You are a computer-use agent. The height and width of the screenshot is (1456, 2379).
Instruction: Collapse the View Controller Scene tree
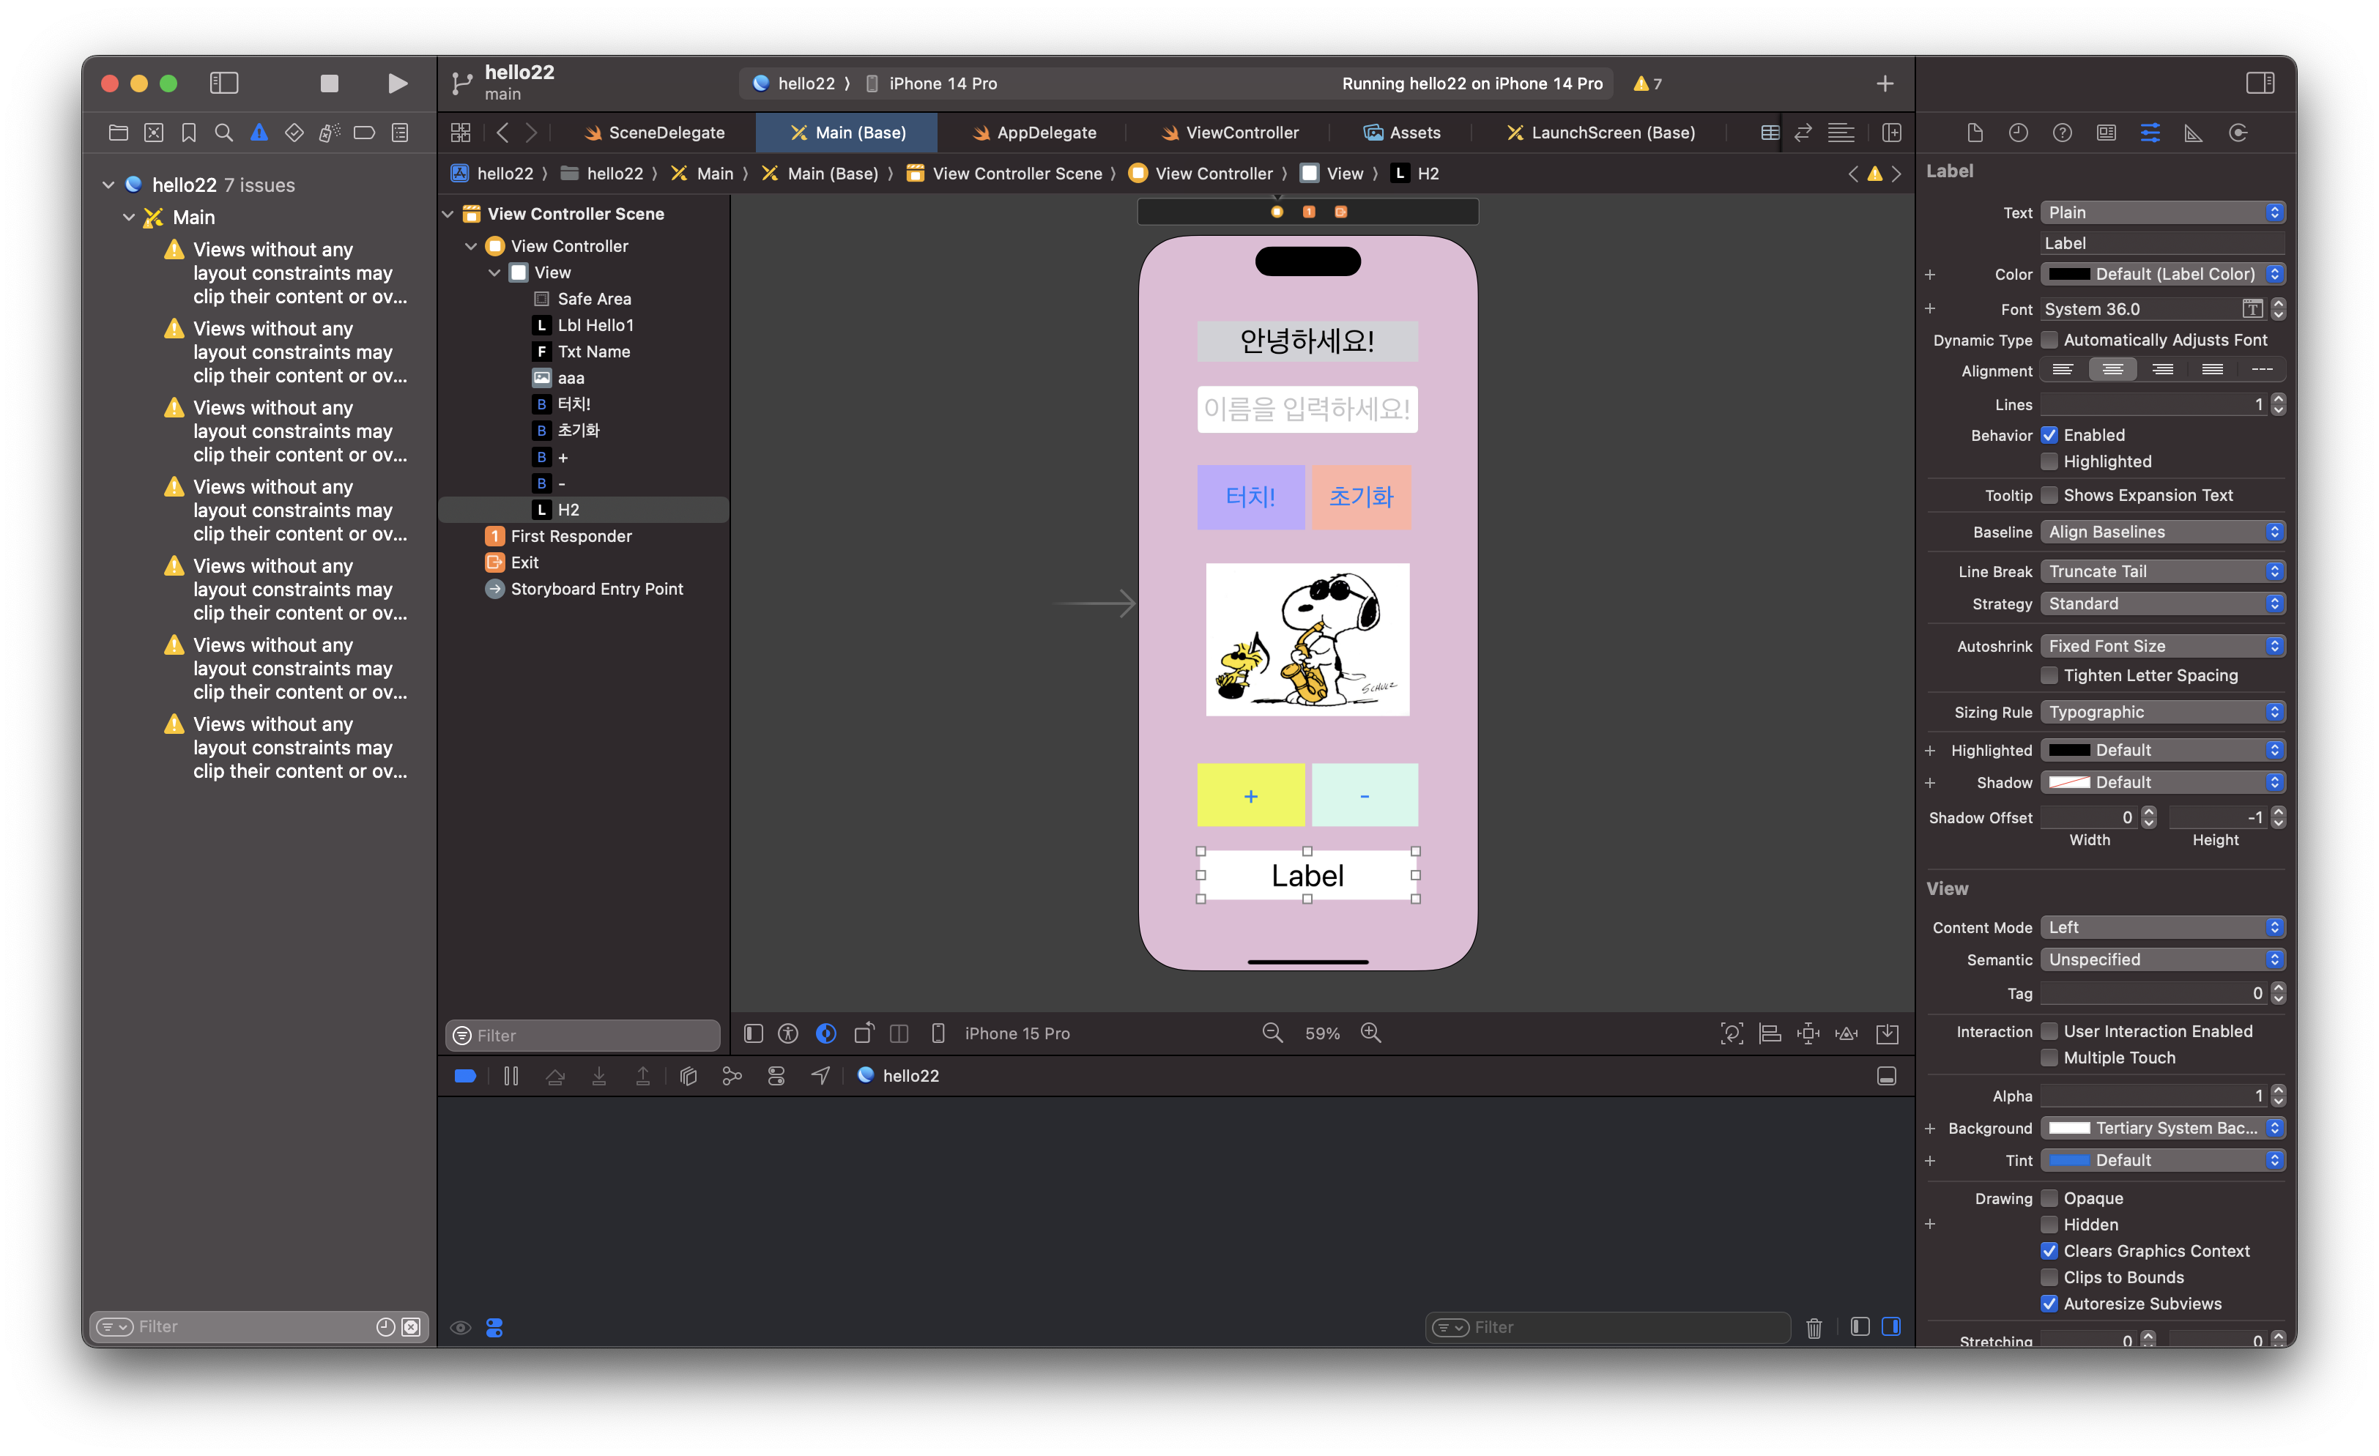448,213
